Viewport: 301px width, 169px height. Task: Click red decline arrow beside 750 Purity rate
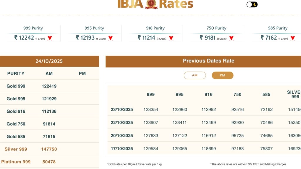tap(231, 38)
